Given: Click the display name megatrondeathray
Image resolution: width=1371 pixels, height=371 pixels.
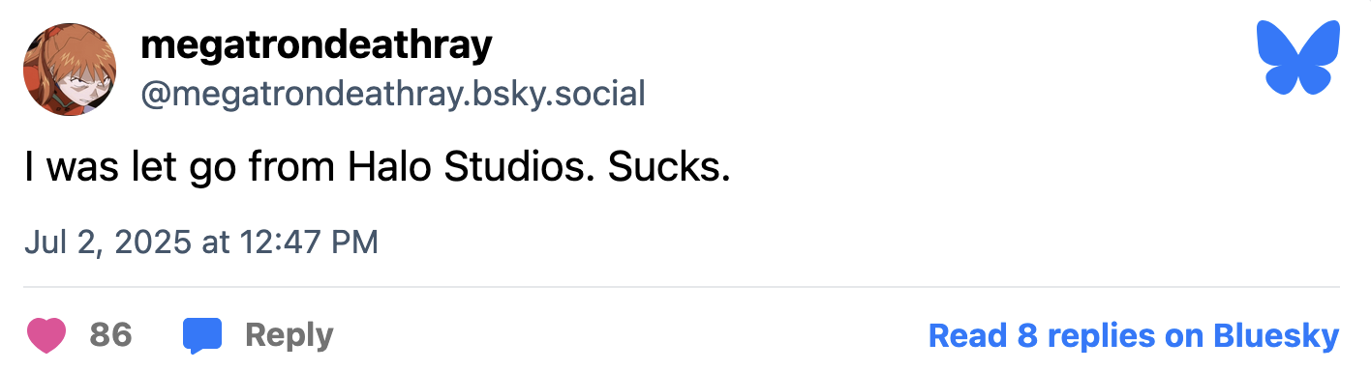Looking at the screenshot, I should 317,43.
